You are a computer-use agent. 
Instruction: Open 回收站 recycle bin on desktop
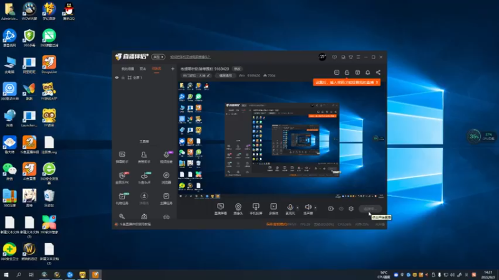[x=49, y=198]
